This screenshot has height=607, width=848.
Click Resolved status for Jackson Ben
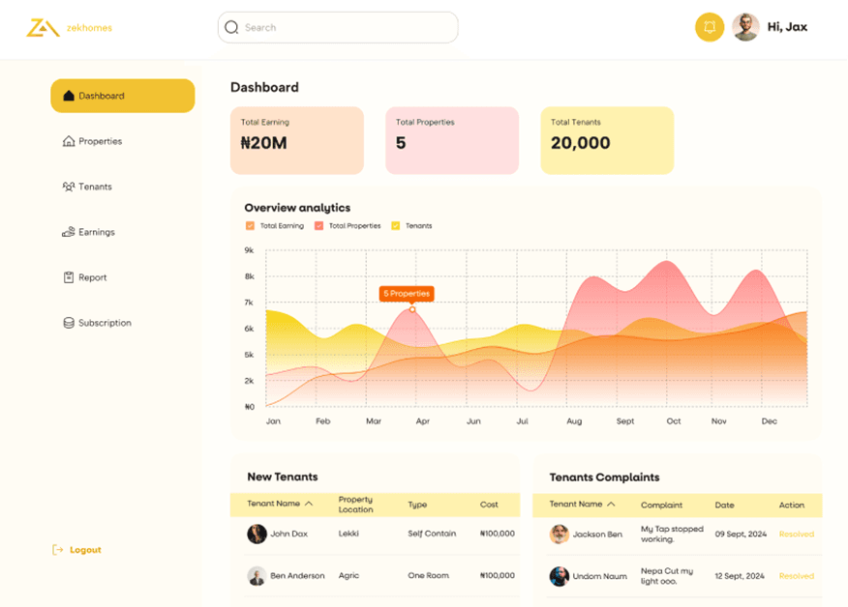coord(796,534)
